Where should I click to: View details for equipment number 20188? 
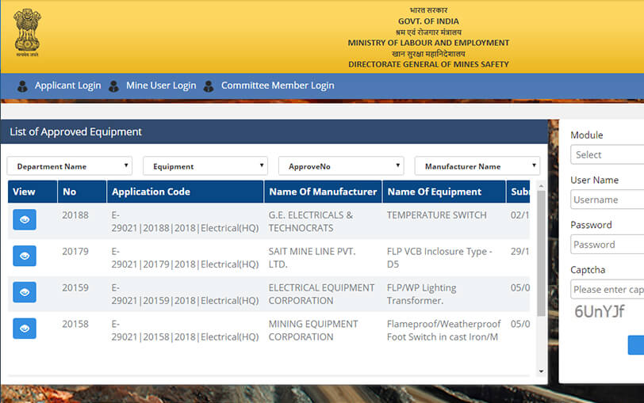(25, 220)
